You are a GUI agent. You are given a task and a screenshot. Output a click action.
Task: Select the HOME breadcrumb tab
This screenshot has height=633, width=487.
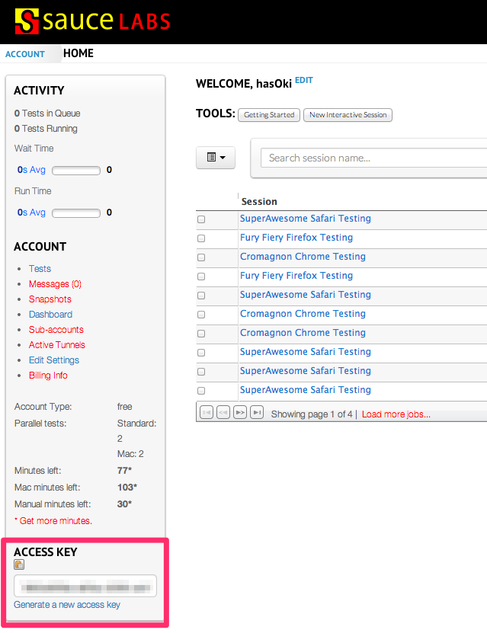tap(78, 53)
